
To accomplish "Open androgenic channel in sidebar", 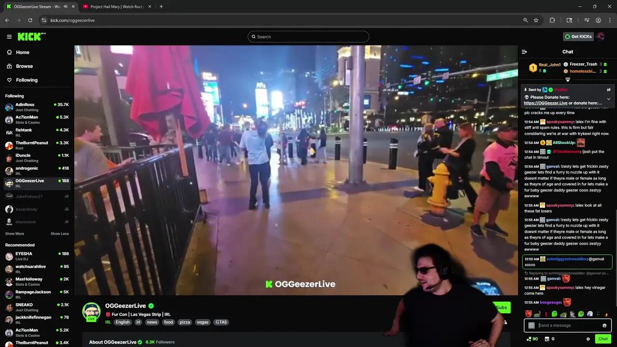I will [x=37, y=171].
